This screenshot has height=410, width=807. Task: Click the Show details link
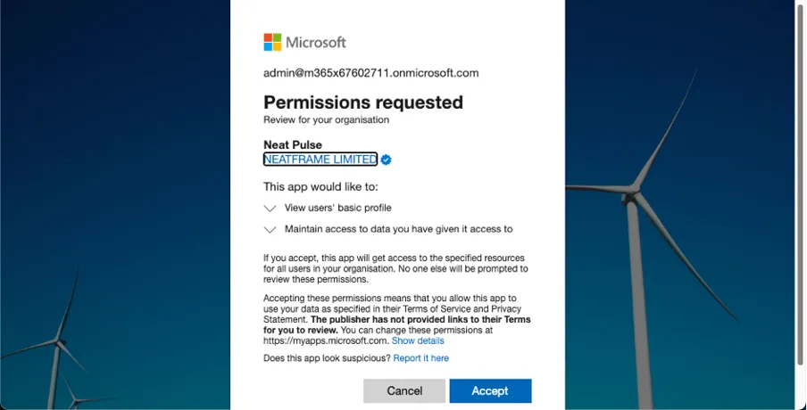(x=417, y=340)
